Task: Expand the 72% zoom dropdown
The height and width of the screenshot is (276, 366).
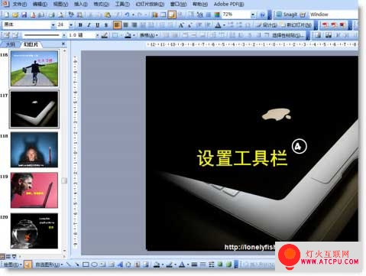Action: [x=253, y=15]
